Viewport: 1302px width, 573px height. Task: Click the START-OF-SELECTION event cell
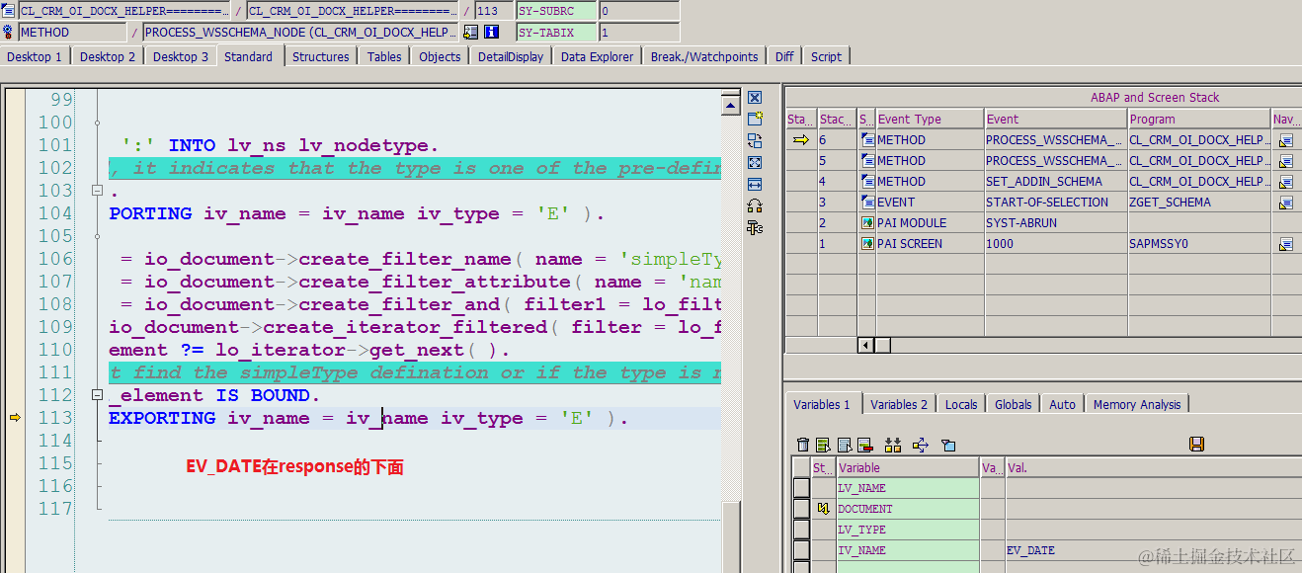[1056, 203]
